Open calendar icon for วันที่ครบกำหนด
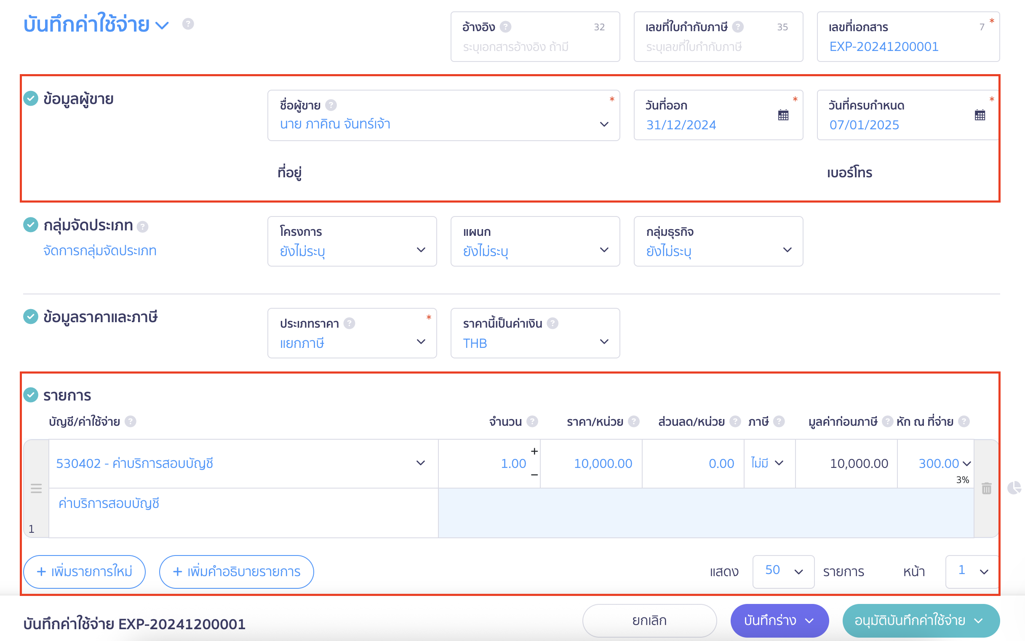Image resolution: width=1025 pixels, height=641 pixels. tap(980, 115)
